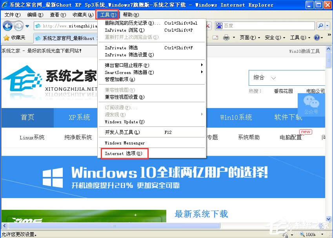Click the Help question-mark icon

[x=317, y=37]
